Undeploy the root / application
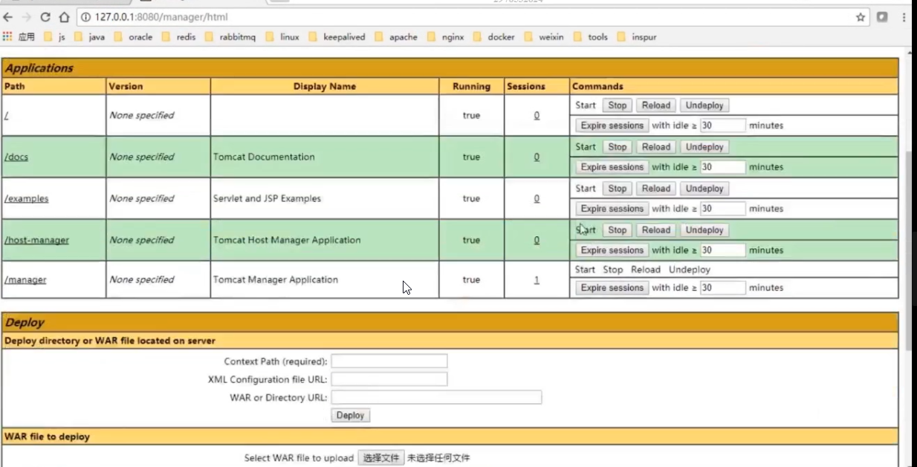Viewport: 917px width, 467px height. [704, 105]
